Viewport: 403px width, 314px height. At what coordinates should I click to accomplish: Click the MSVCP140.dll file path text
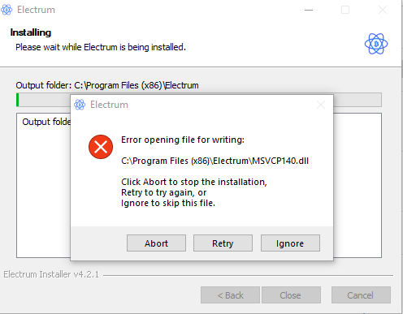[x=214, y=161]
